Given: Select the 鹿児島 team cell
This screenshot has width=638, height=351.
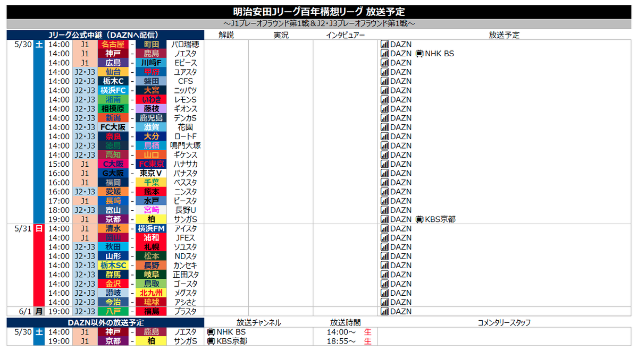Looking at the screenshot, I should (x=151, y=118).
